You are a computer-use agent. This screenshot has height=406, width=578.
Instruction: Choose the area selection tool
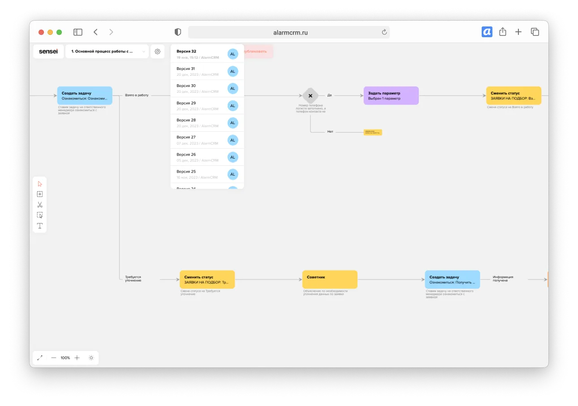click(x=40, y=215)
